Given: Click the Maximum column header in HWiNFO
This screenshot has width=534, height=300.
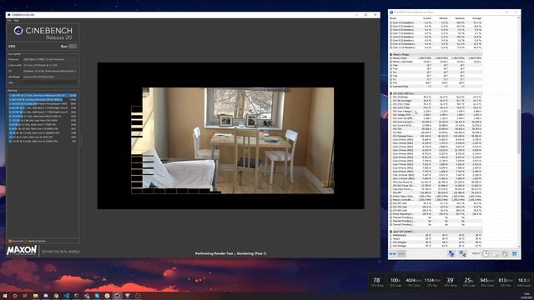Looking at the screenshot, I should [x=460, y=18].
